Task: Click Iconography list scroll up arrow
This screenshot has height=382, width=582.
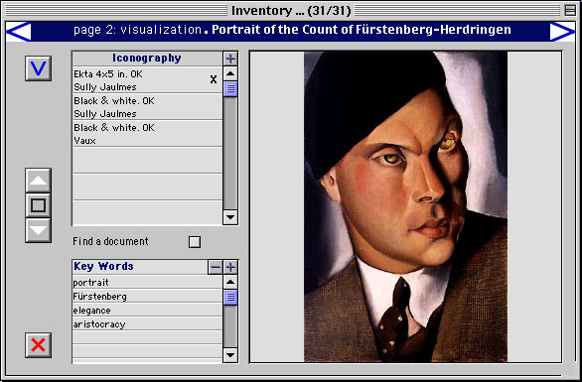Action: (230, 73)
